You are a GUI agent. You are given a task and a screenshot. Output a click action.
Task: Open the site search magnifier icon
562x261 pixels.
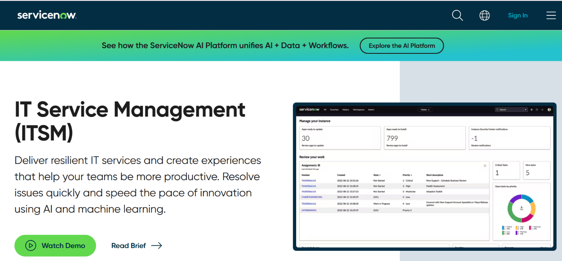pos(458,15)
